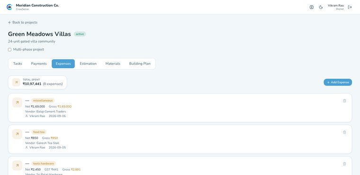The width and height of the screenshot is (360, 175).
Task: Open the Materials tab
Action: [113, 64]
